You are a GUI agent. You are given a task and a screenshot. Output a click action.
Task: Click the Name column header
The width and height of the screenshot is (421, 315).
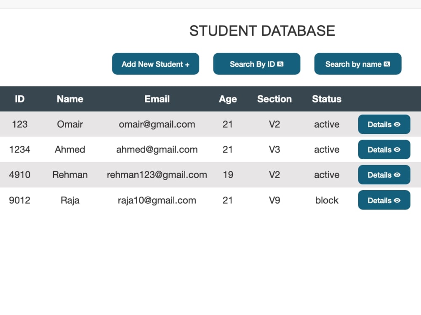(x=70, y=99)
